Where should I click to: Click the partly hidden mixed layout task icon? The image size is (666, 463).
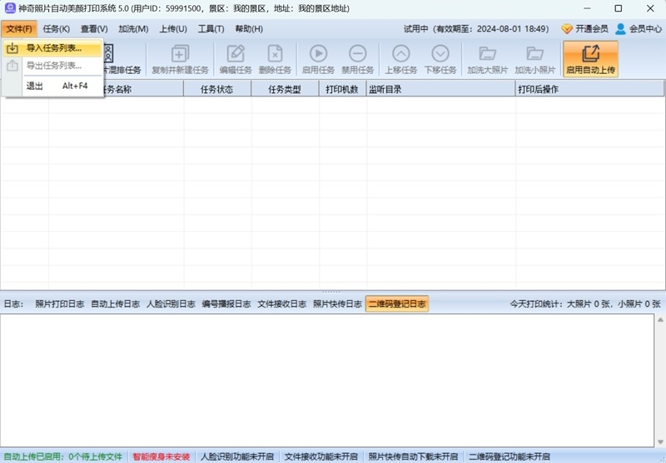[109, 53]
